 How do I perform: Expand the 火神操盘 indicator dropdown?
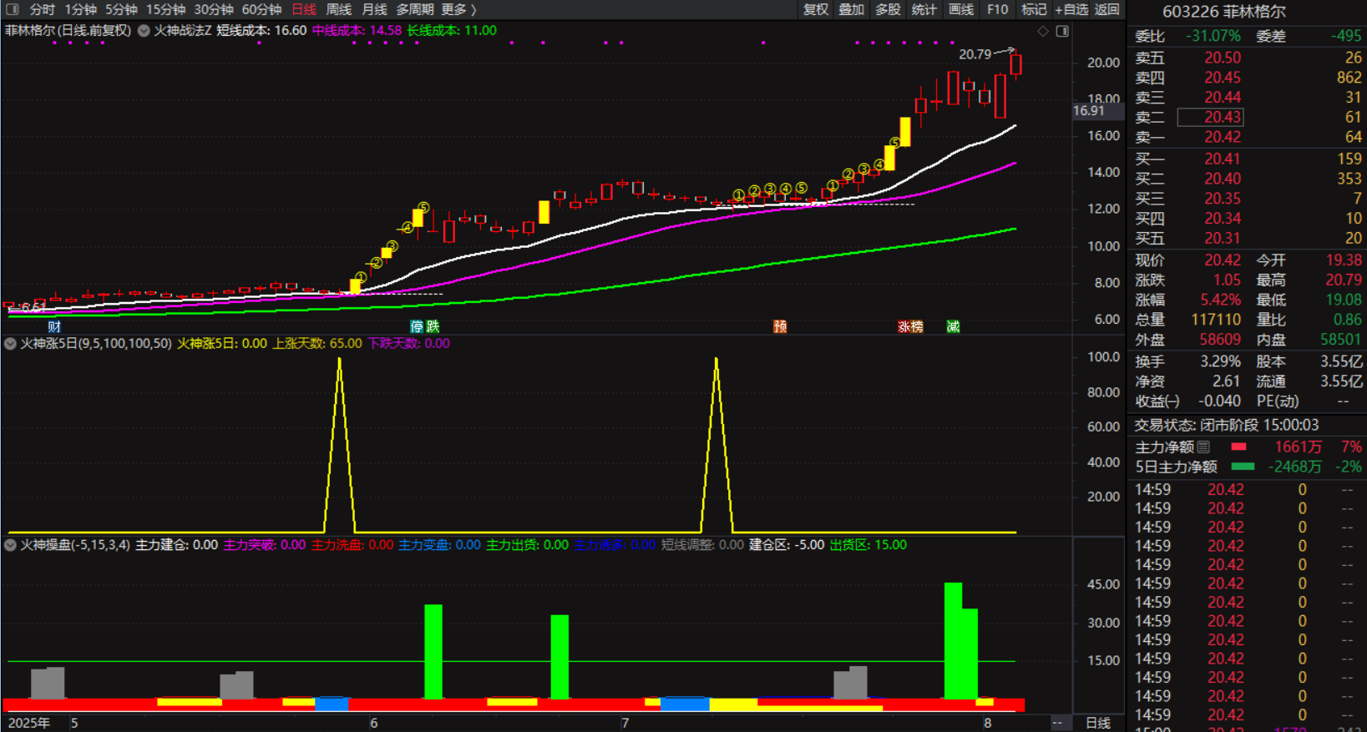(10, 545)
